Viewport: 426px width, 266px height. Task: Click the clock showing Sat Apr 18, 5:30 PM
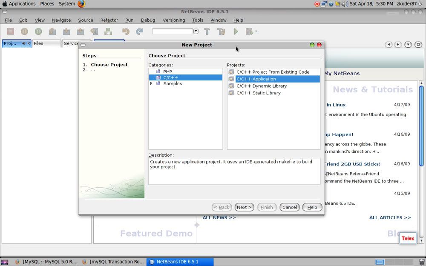coord(371,4)
